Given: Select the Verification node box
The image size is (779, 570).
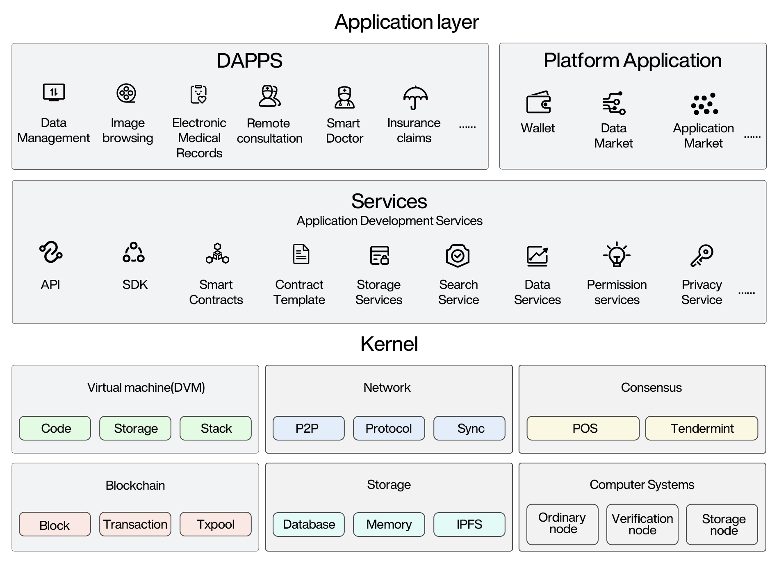Looking at the screenshot, I should coord(642,524).
